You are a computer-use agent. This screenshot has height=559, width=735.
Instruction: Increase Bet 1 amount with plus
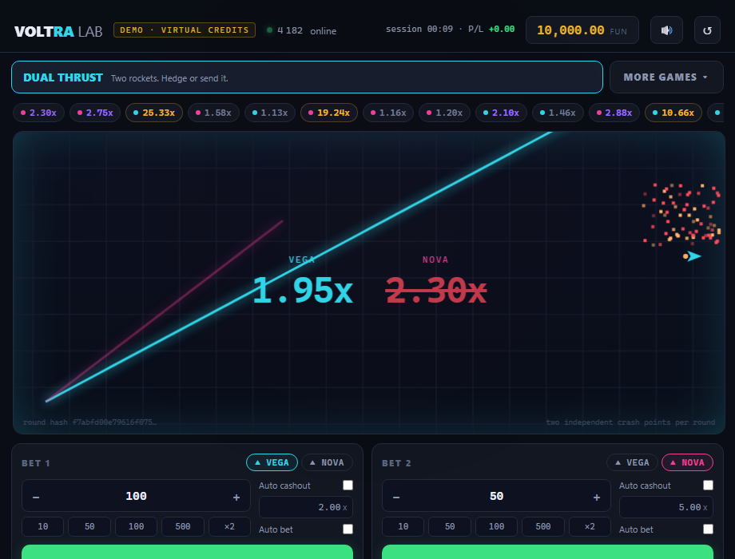click(x=236, y=497)
